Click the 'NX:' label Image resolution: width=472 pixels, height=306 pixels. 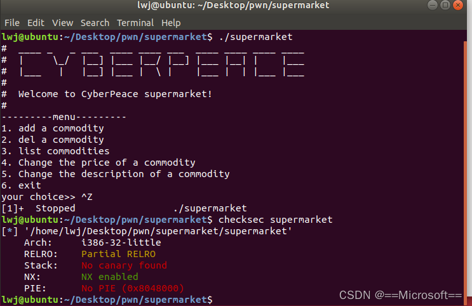32,277
